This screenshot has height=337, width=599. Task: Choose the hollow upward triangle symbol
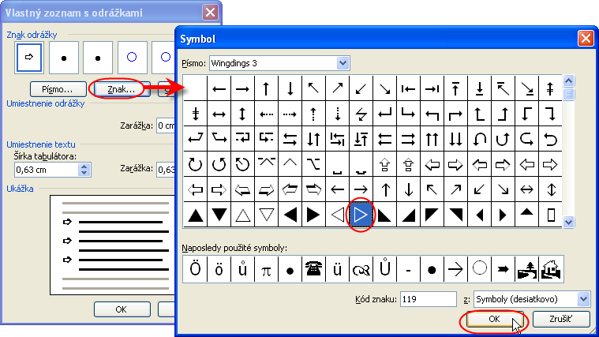click(243, 215)
